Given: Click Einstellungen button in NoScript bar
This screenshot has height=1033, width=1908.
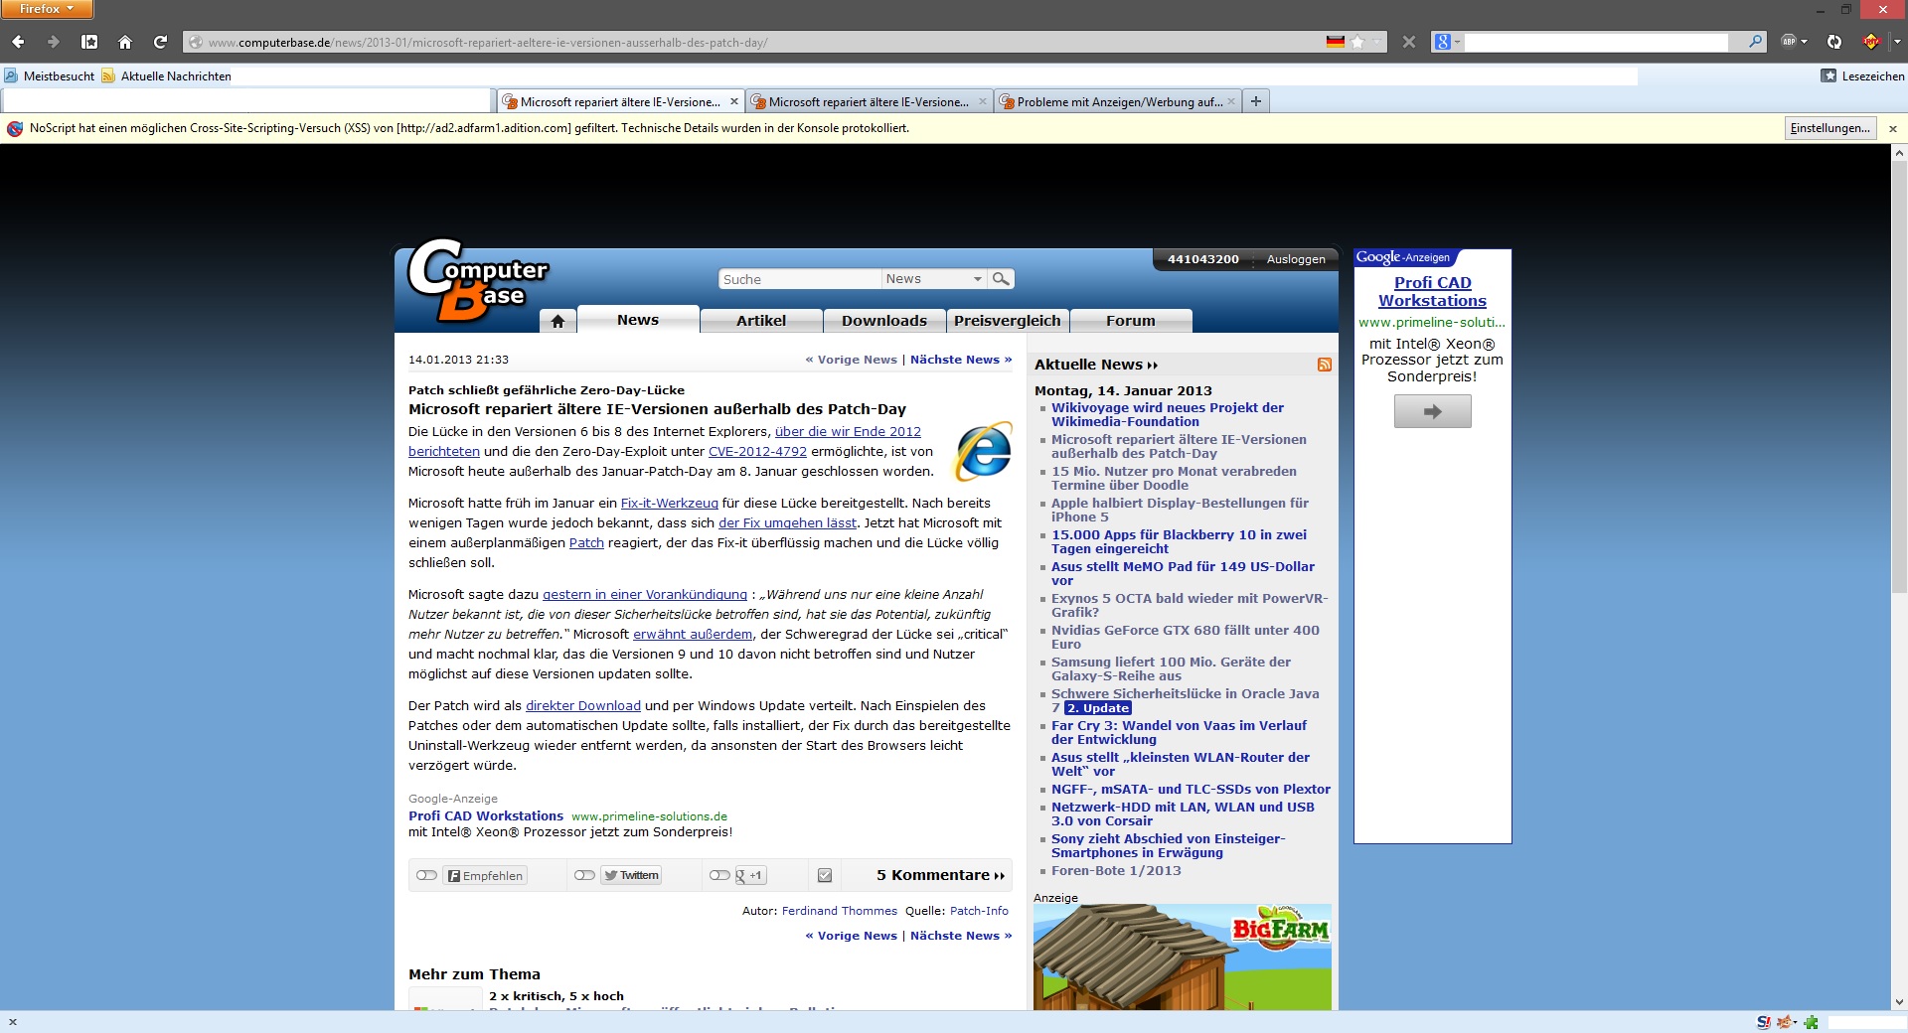Looking at the screenshot, I should (1830, 128).
